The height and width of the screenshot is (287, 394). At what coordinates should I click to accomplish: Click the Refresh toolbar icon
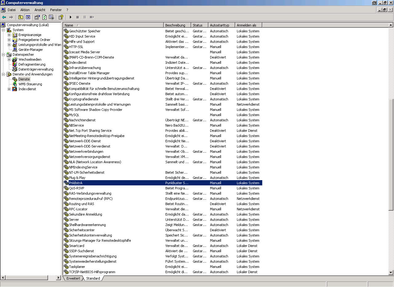[44, 17]
